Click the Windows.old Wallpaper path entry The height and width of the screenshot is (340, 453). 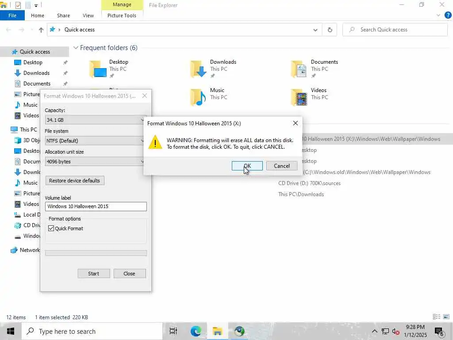366,172
